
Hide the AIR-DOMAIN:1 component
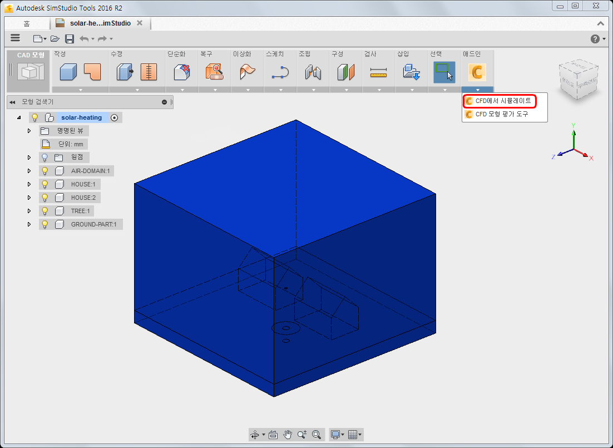click(x=45, y=171)
